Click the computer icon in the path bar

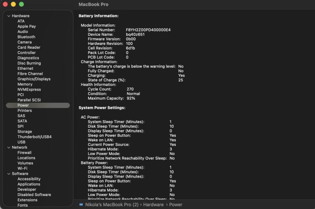point(81,205)
